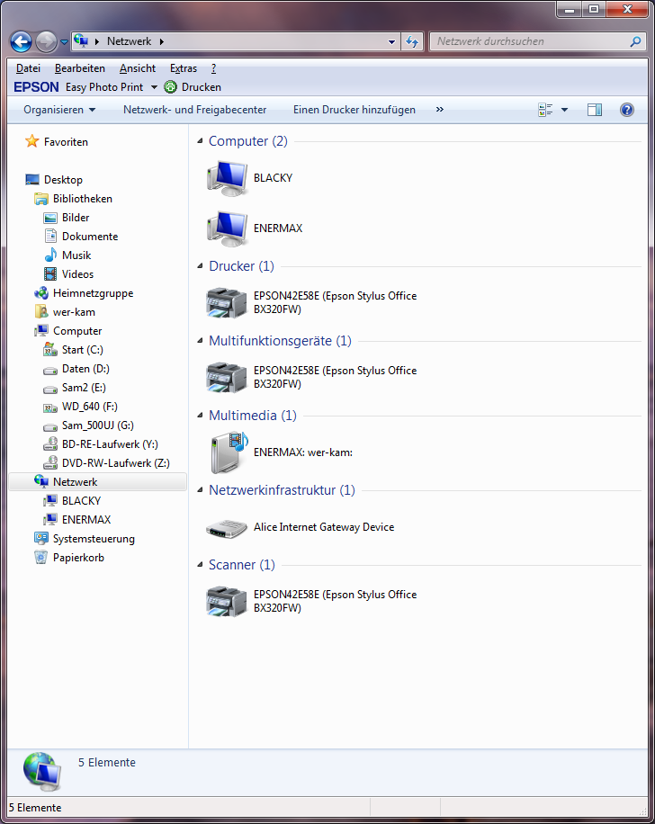The height and width of the screenshot is (824, 655).
Task: Open the Organisieren dropdown
Action: pyautogui.click(x=59, y=110)
